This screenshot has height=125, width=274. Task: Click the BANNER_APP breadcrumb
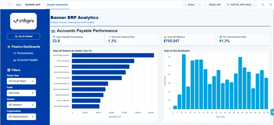(x=33, y=5)
